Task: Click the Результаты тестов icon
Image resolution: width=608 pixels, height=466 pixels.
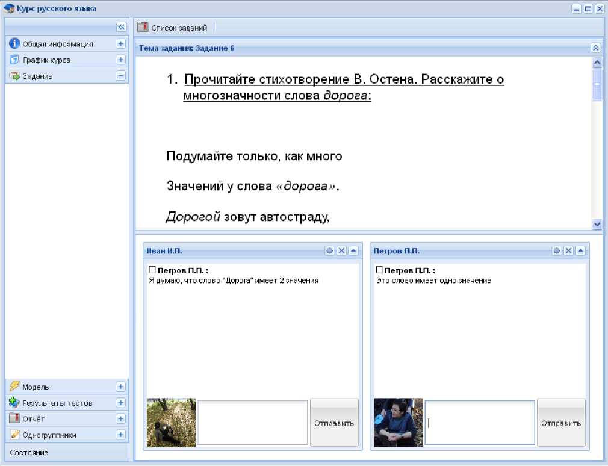Action: [x=15, y=402]
